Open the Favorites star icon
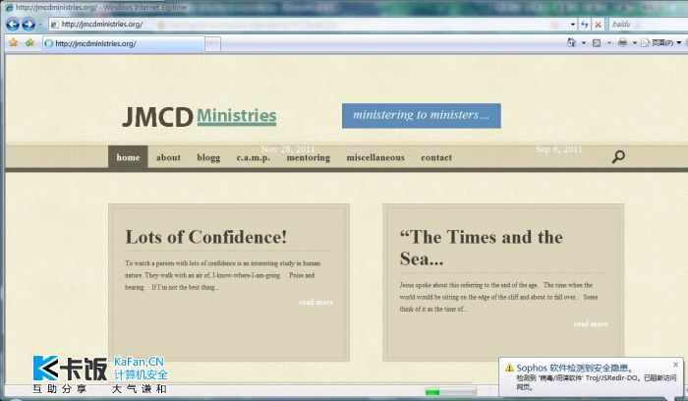Viewport: 688px width, 401px height. (13, 43)
